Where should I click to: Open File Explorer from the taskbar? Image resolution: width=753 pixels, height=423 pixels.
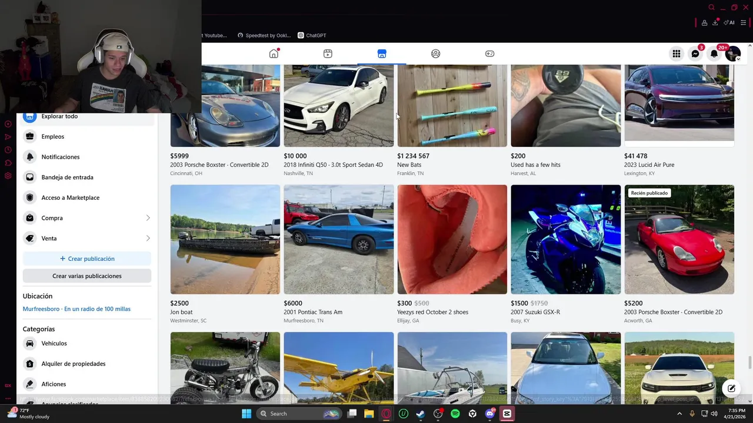pyautogui.click(x=369, y=414)
